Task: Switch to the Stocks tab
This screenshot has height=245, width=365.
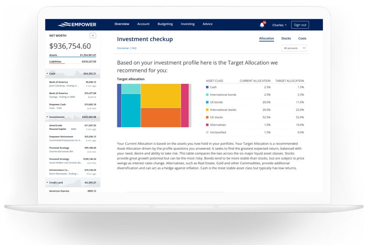Action: click(x=286, y=38)
